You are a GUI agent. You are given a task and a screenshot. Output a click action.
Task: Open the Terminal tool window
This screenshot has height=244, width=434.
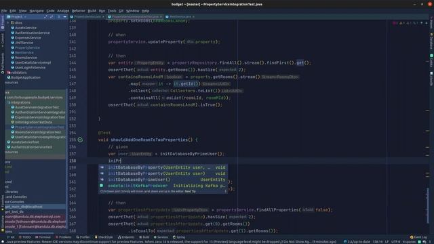pos(43,237)
